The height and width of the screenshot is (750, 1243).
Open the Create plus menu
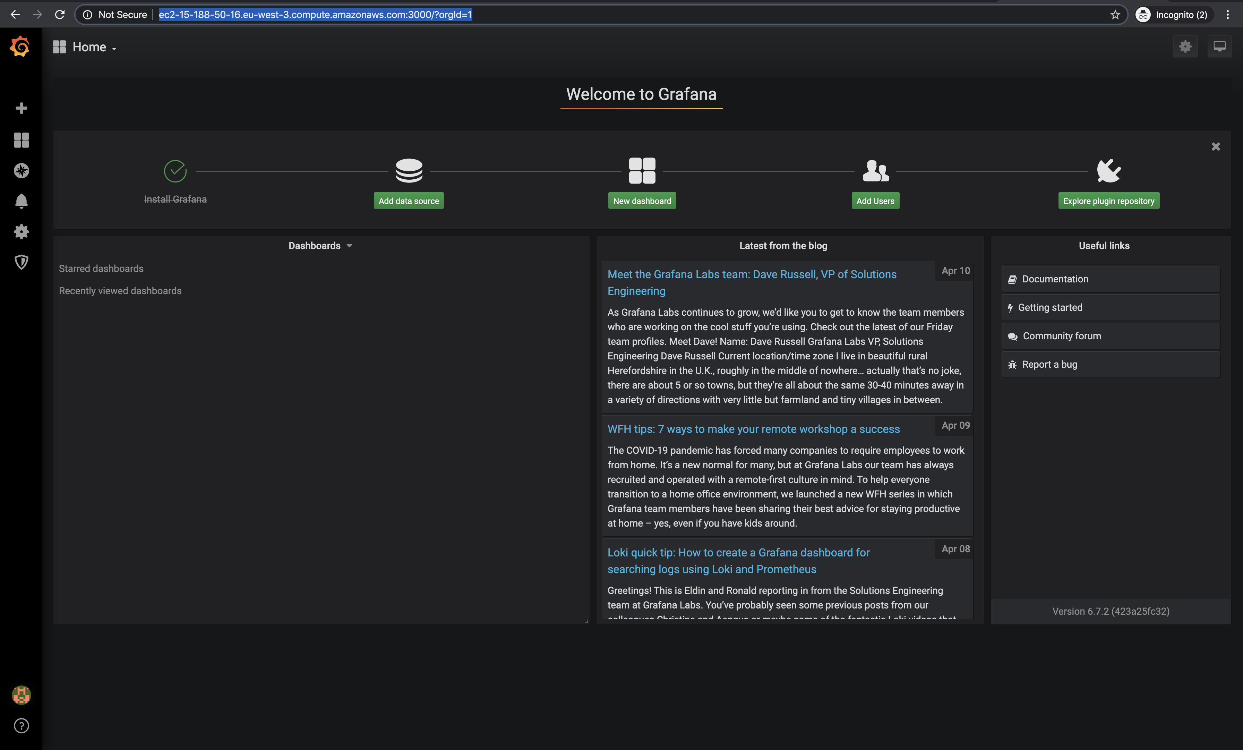point(21,108)
